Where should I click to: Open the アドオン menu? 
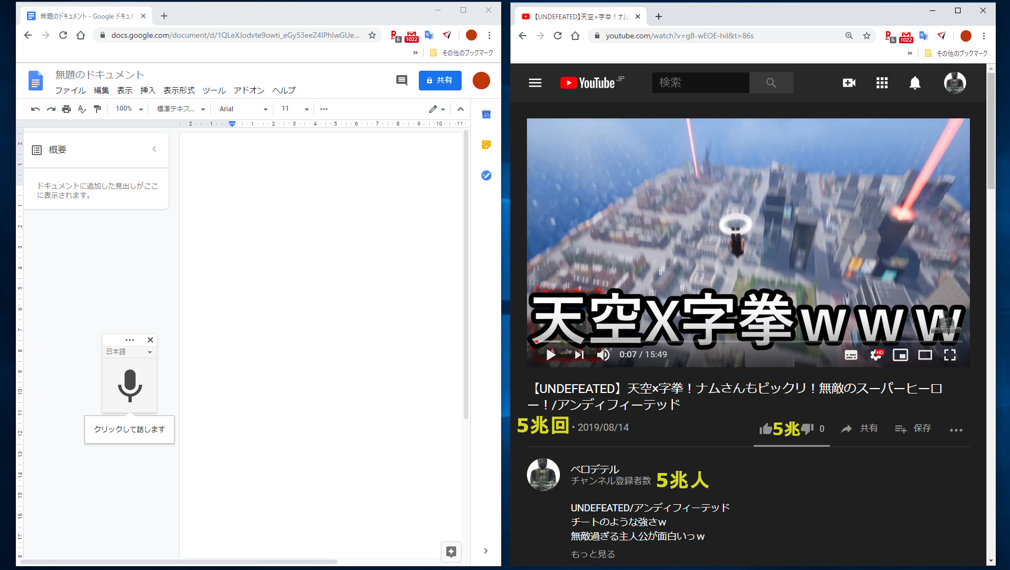click(249, 90)
